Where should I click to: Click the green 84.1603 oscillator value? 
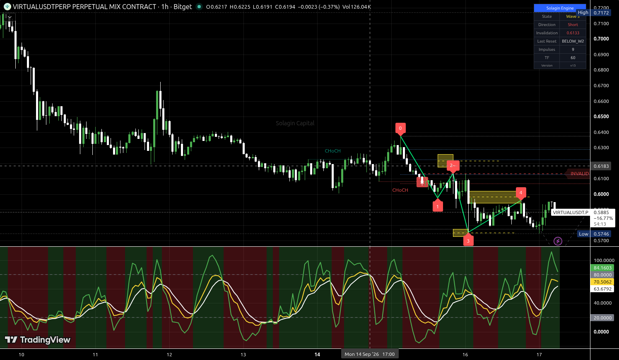click(x=602, y=268)
